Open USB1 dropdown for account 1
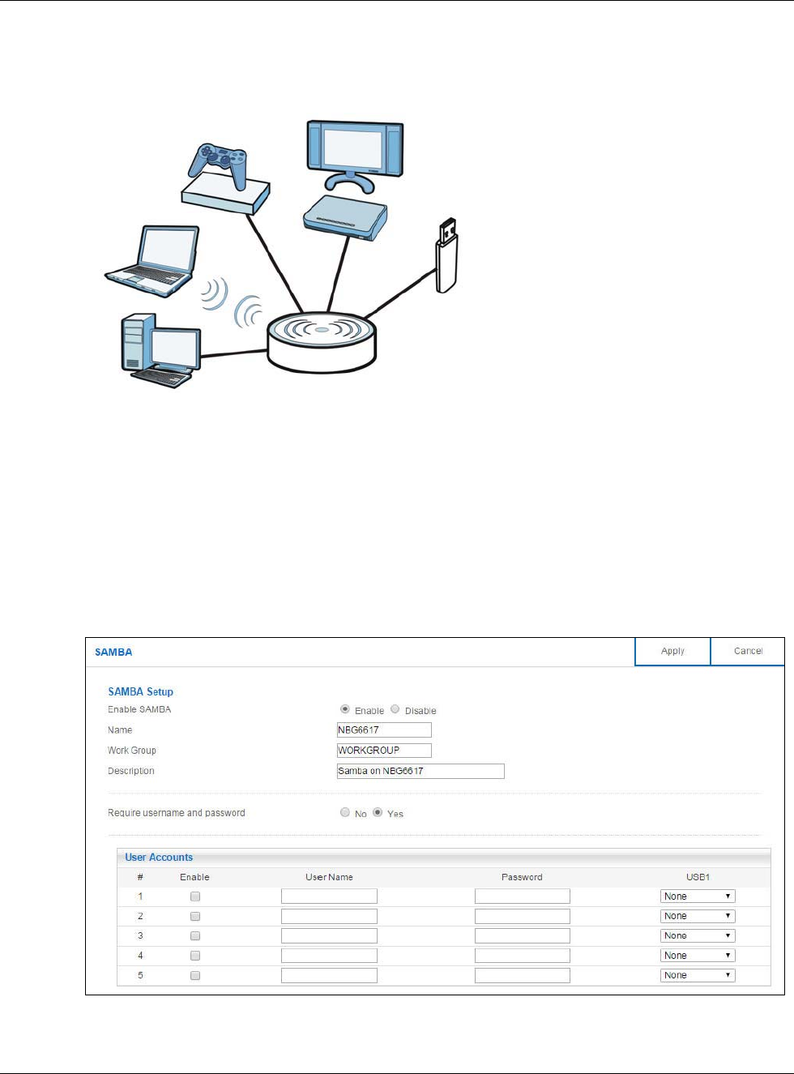The width and height of the screenshot is (794, 1074). [x=698, y=896]
